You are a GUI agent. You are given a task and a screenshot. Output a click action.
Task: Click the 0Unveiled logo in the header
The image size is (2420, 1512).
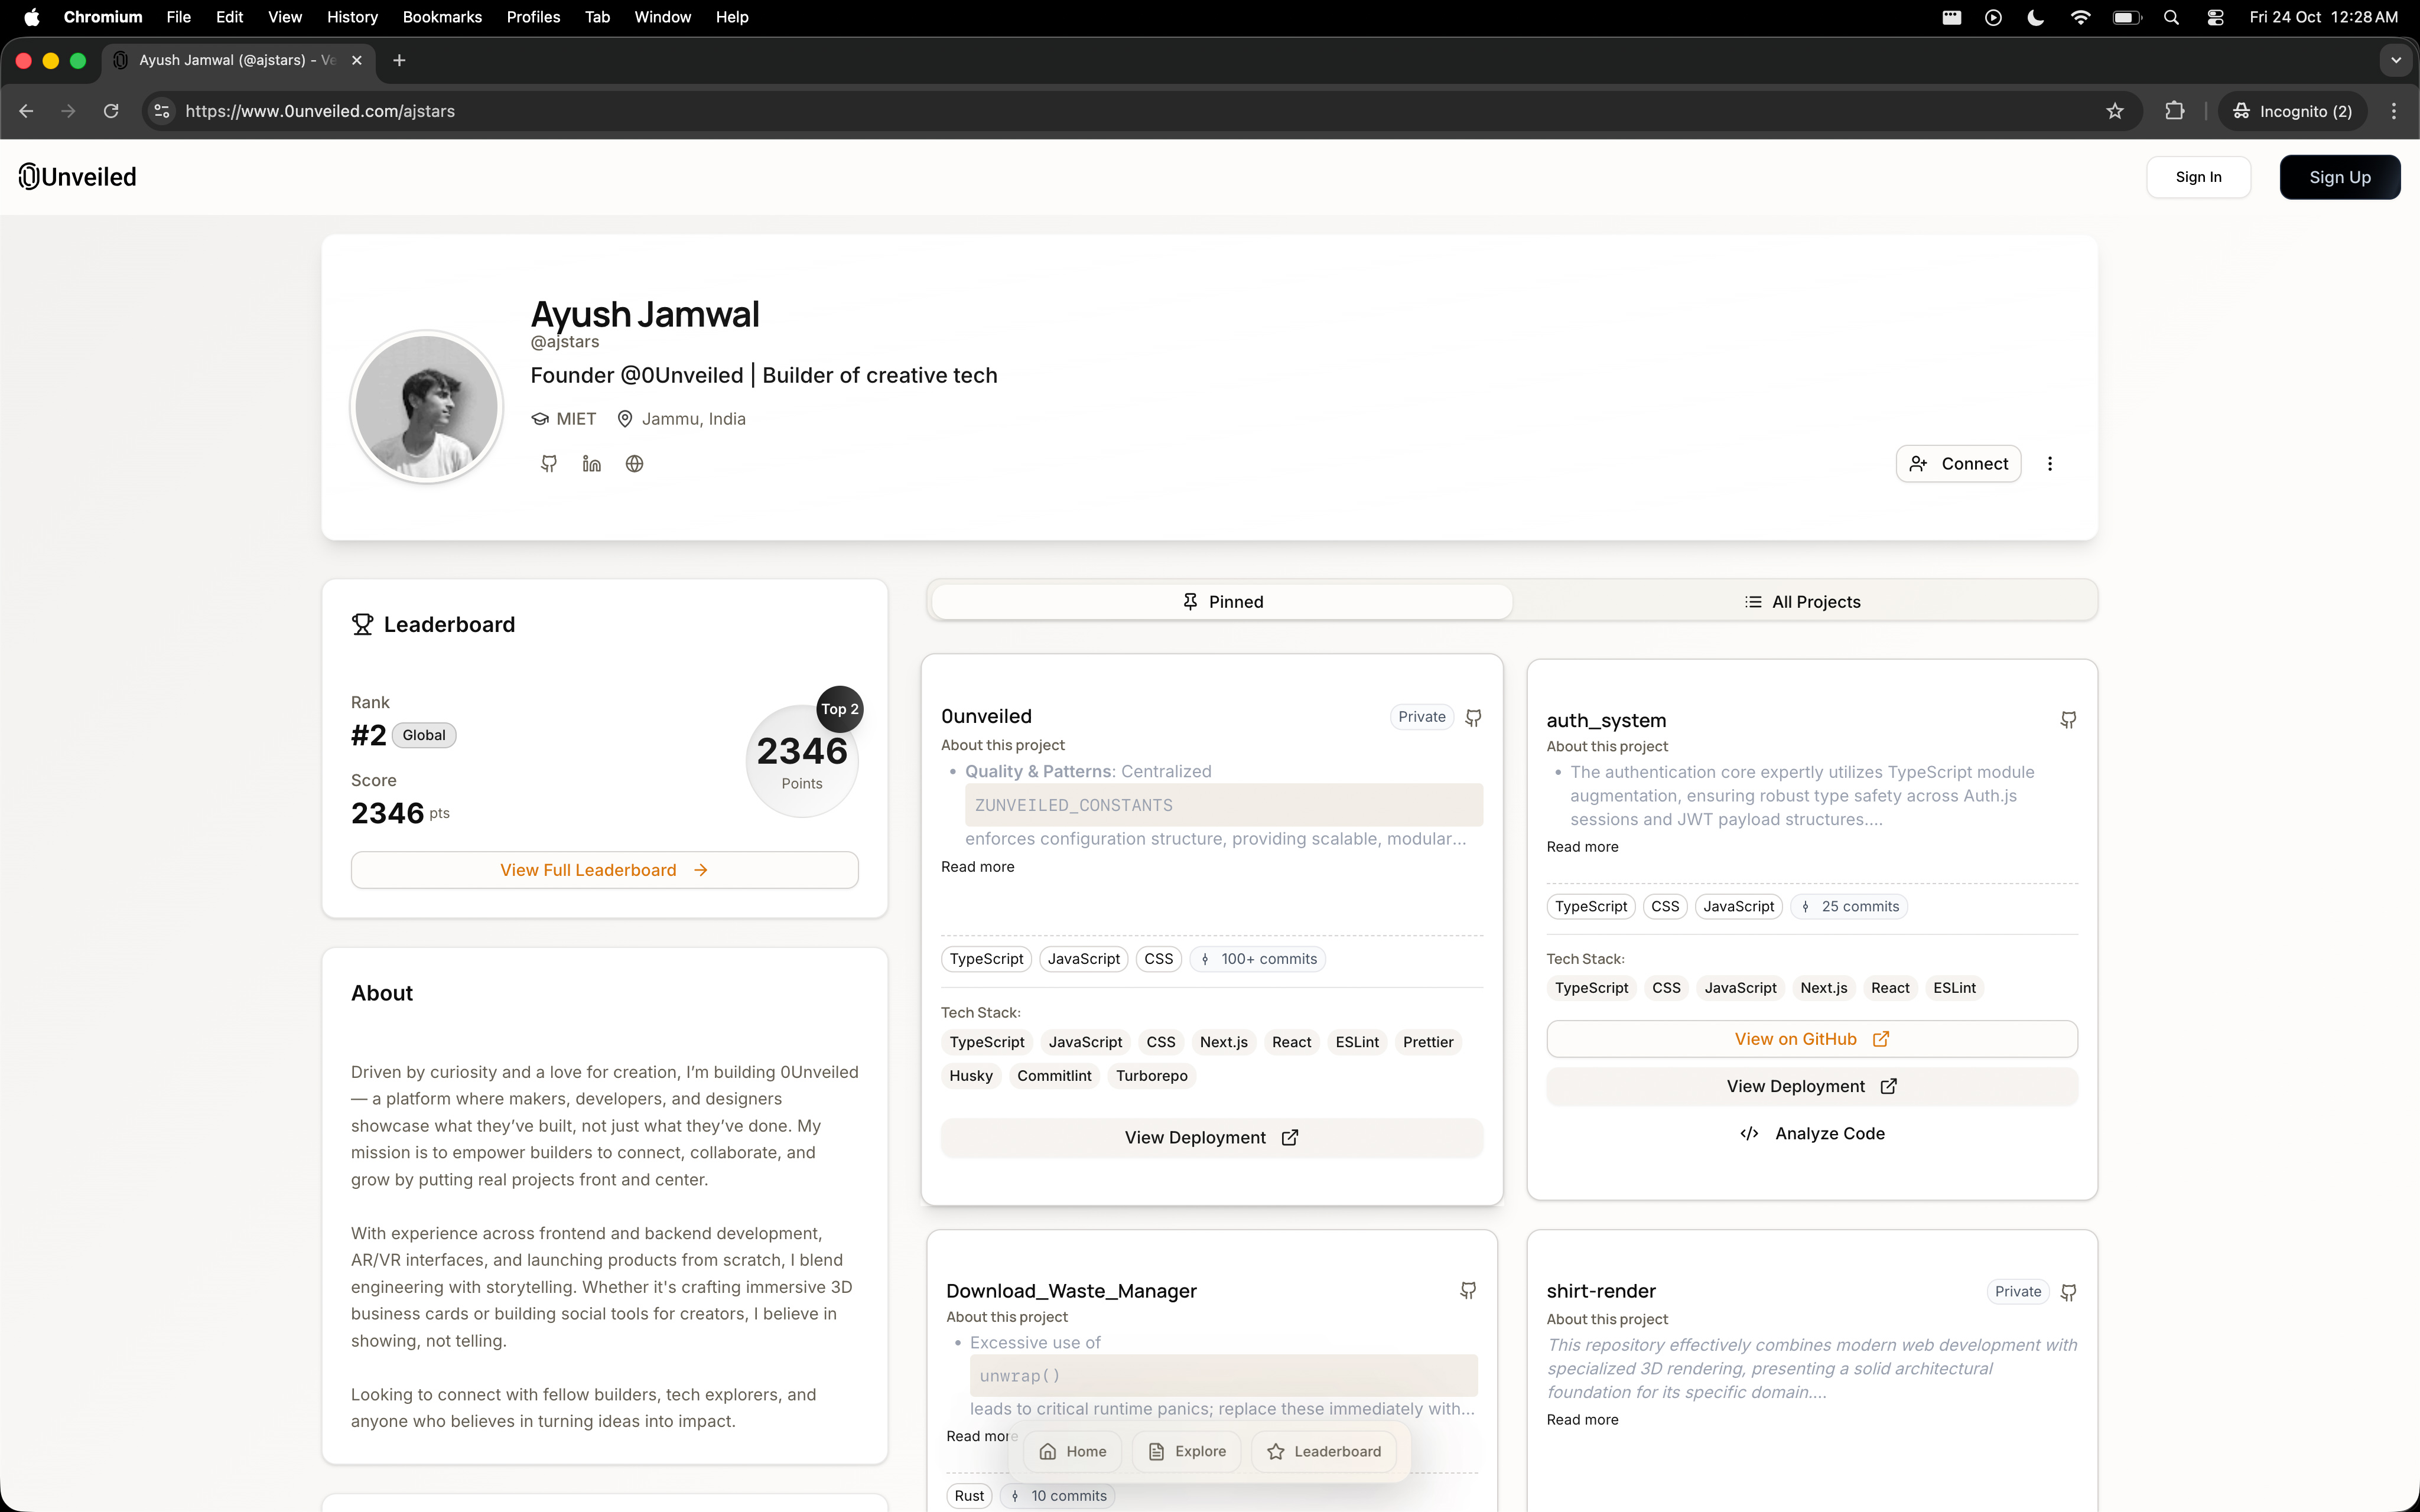[78, 177]
